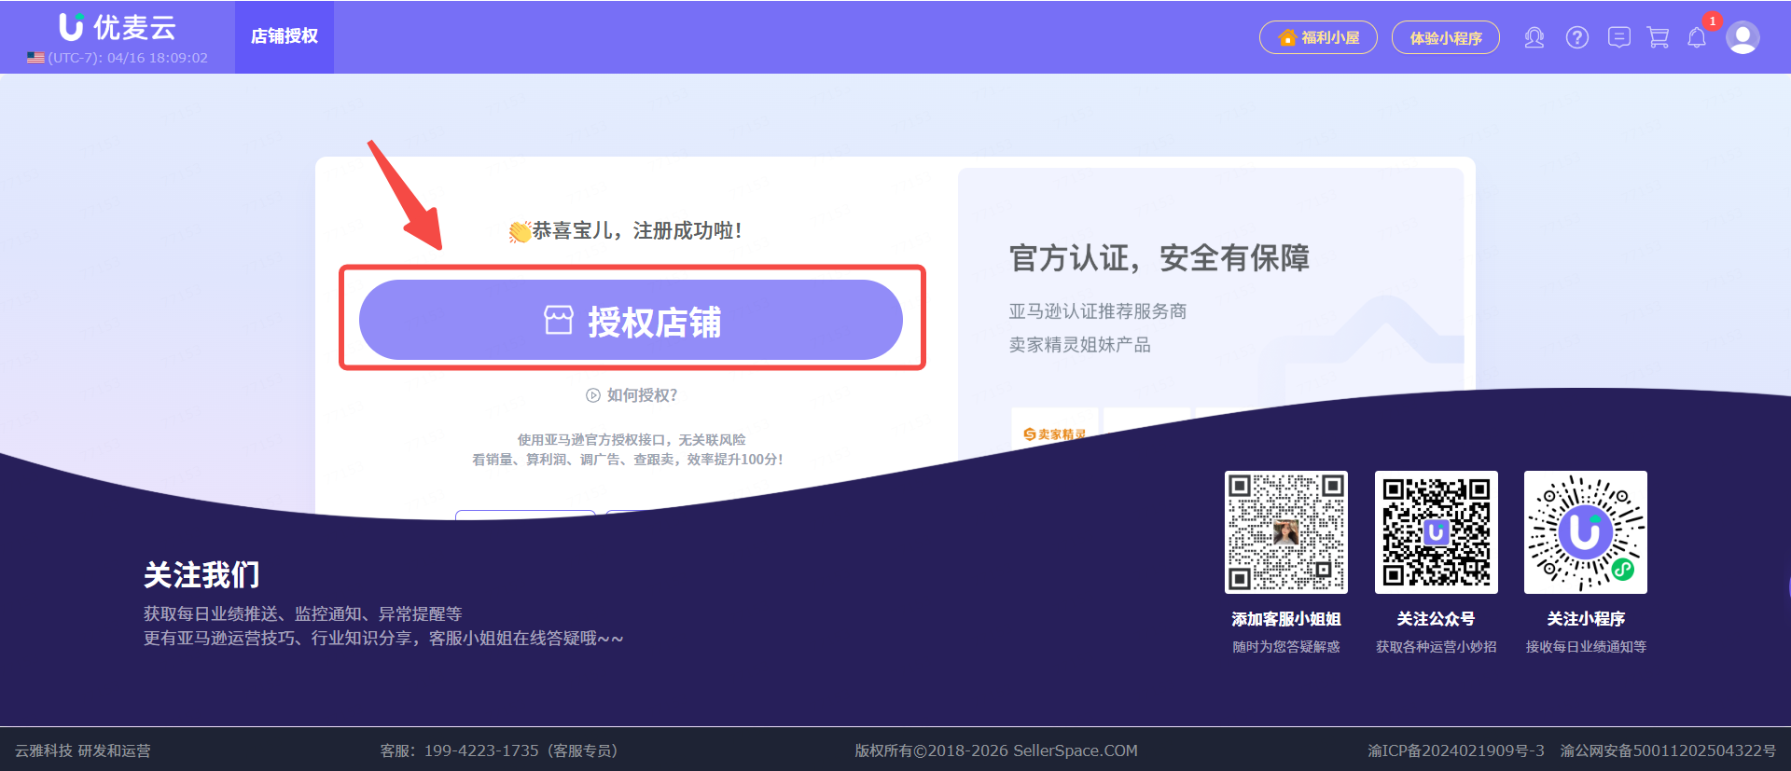Click the 关注我们 heading

pyautogui.click(x=201, y=575)
